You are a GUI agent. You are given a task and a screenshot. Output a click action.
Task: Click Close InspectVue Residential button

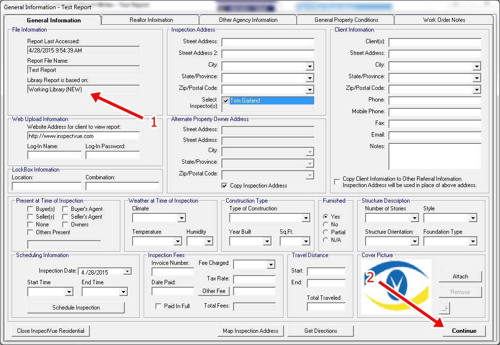[x=50, y=331]
